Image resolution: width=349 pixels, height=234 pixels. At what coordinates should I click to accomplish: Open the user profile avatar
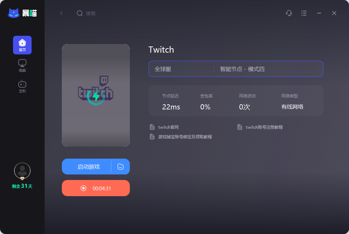(x=22, y=171)
